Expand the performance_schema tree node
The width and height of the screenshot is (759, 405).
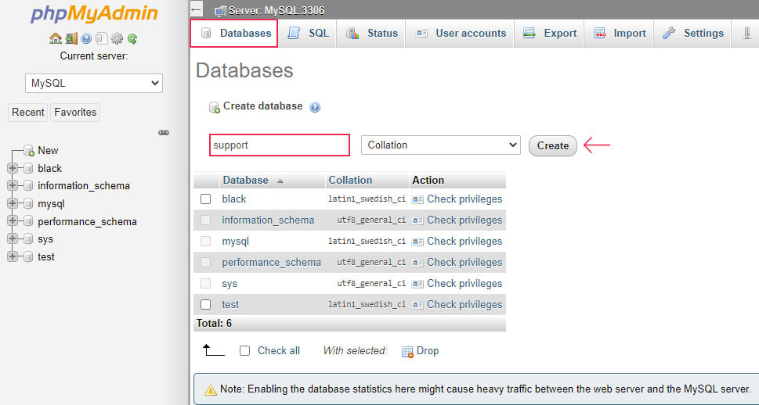point(12,220)
